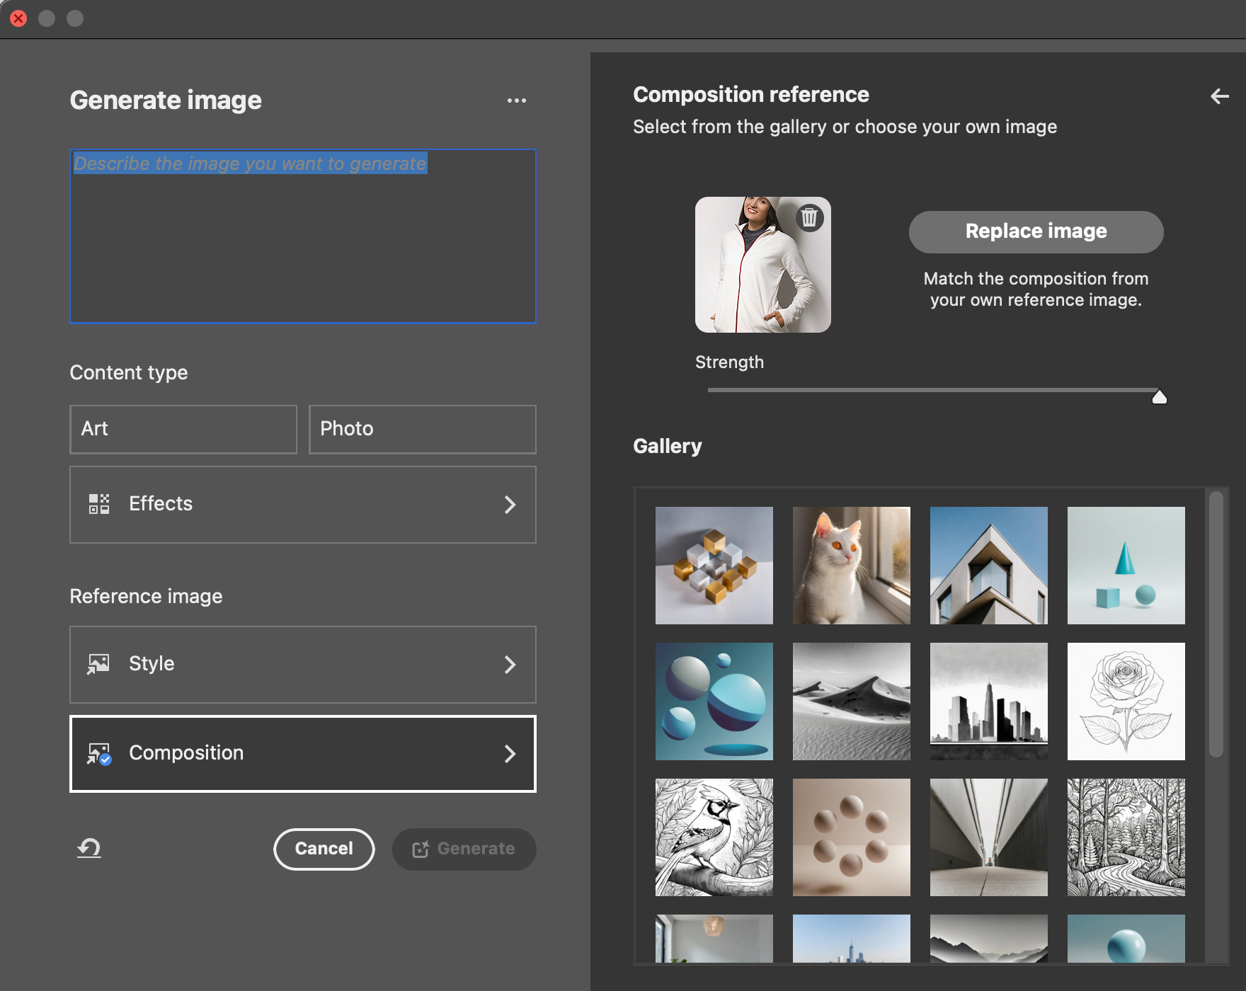Select the Photo content type

(x=422, y=429)
